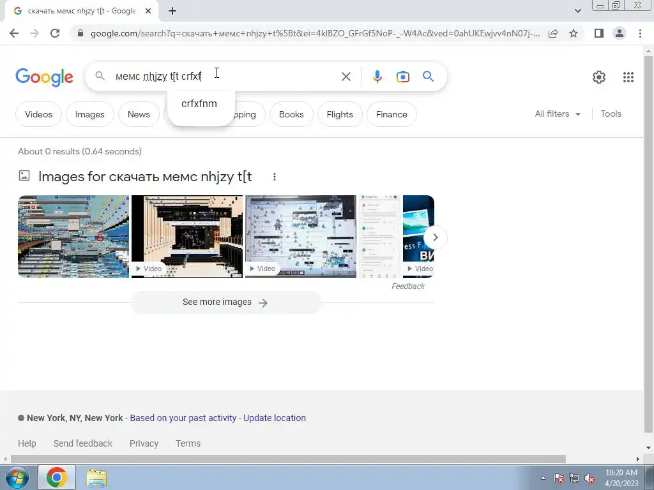Open the Based on your past activity link
This screenshot has height=490, width=654.
point(183,418)
